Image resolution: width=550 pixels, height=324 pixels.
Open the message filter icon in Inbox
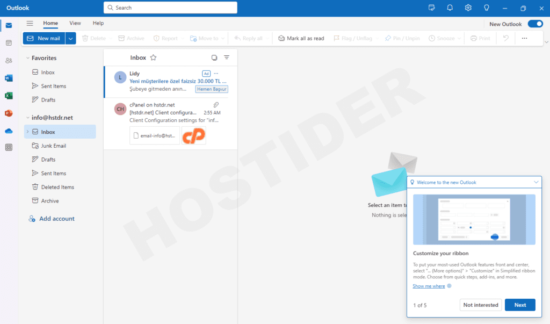pyautogui.click(x=227, y=57)
